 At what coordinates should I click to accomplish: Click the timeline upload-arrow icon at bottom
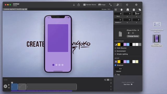[x=111, y=89]
